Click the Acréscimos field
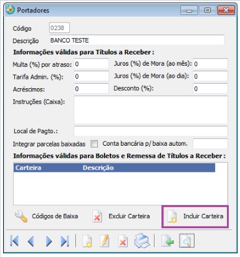This screenshot has width=240, height=257. tap(92, 89)
